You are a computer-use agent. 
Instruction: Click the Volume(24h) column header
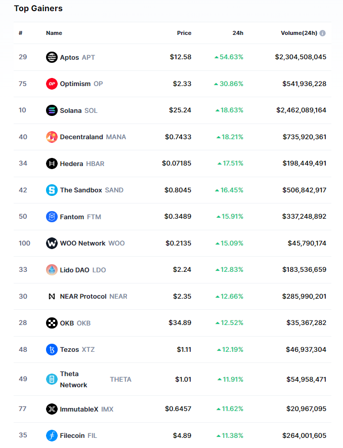[299, 33]
